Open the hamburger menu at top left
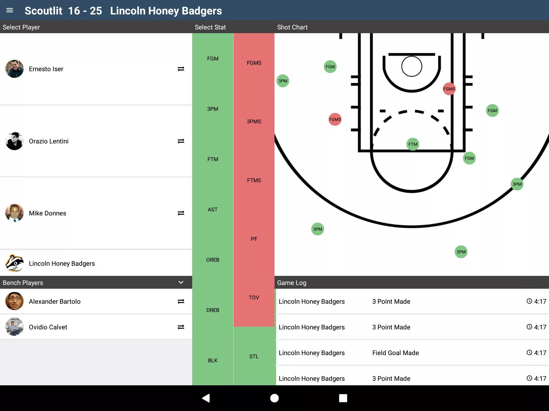 click(x=10, y=11)
